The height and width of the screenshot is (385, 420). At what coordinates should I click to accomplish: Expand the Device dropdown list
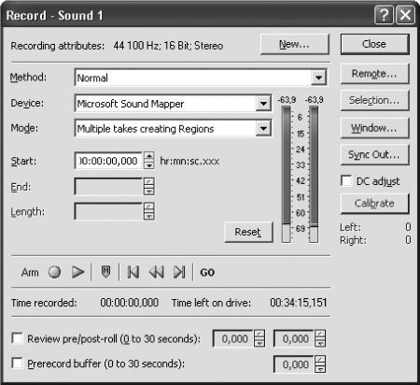(263, 103)
